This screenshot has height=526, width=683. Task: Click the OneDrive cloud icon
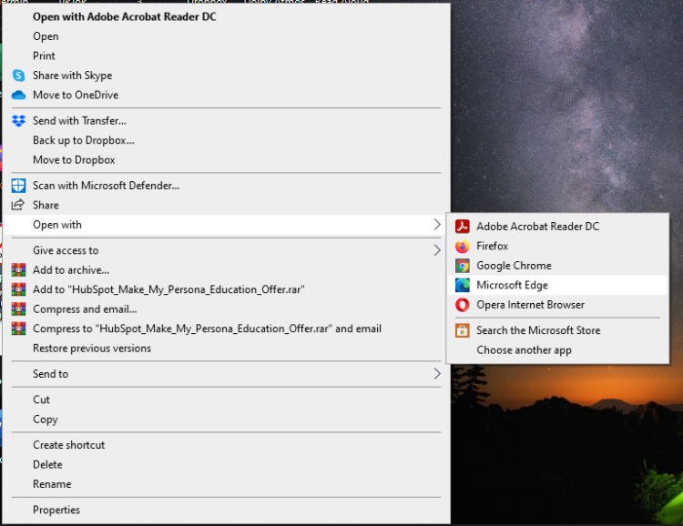[x=18, y=96]
